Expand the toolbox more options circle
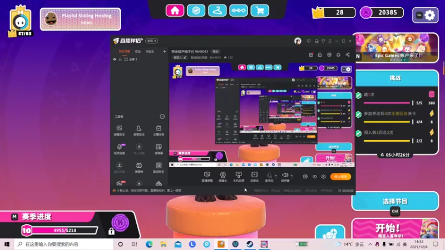 pyautogui.click(x=162, y=117)
